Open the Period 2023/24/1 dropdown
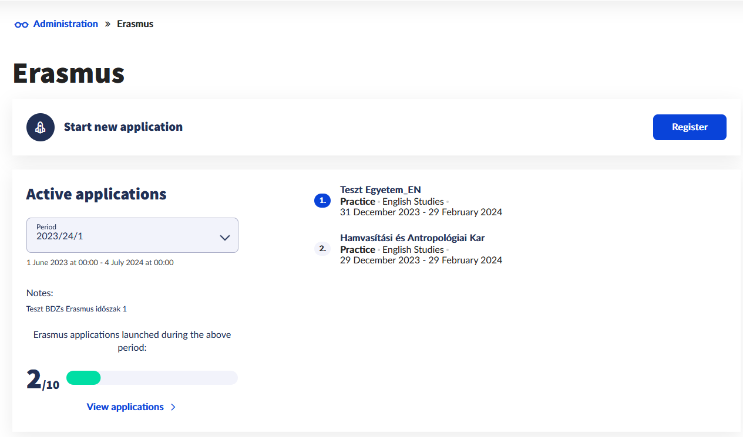743x437 pixels. click(123, 235)
